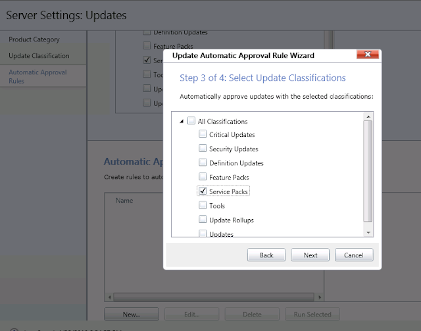Image resolution: width=421 pixels, height=331 pixels.
Task: Click the New... rule button
Action: point(131,314)
